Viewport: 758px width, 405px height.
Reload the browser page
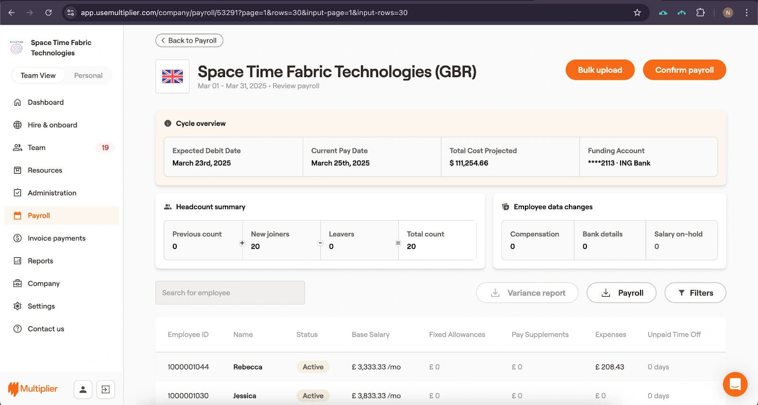48,13
